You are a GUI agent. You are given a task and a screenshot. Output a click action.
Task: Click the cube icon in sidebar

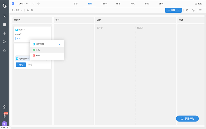pyautogui.click(x=4, y=107)
